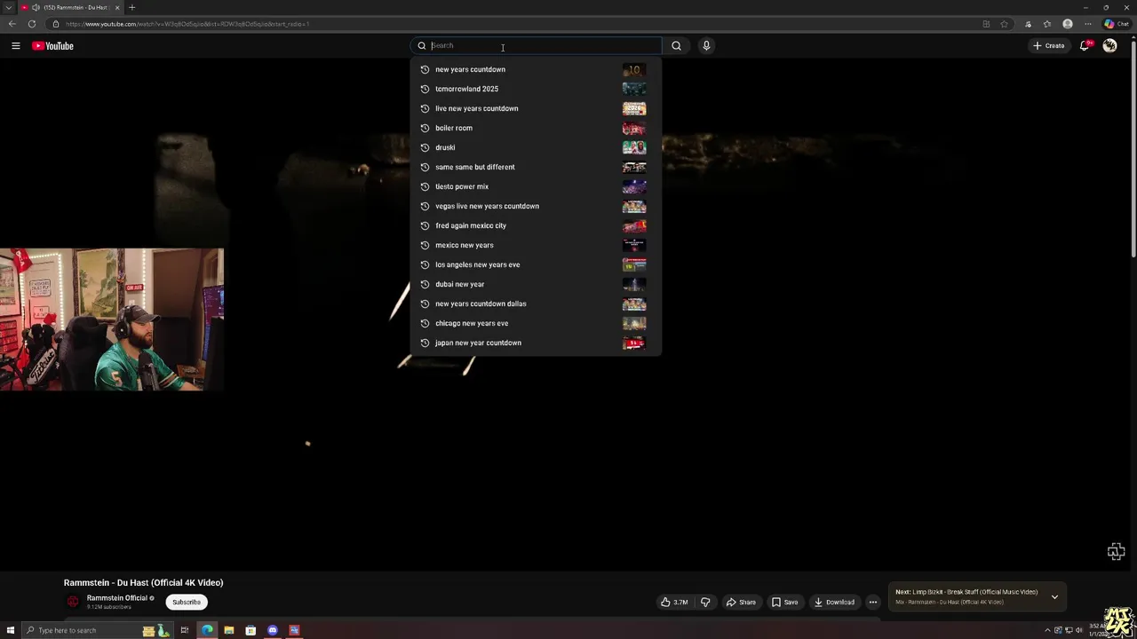Pick "japan new year countdown" suggestion
1137x639 pixels.
pos(536,343)
